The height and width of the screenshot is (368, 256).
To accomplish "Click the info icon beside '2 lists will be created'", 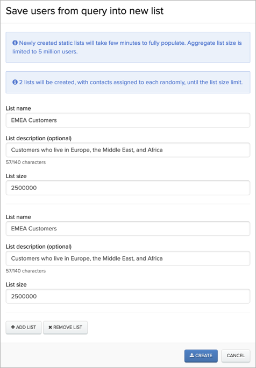I will coord(15,82).
